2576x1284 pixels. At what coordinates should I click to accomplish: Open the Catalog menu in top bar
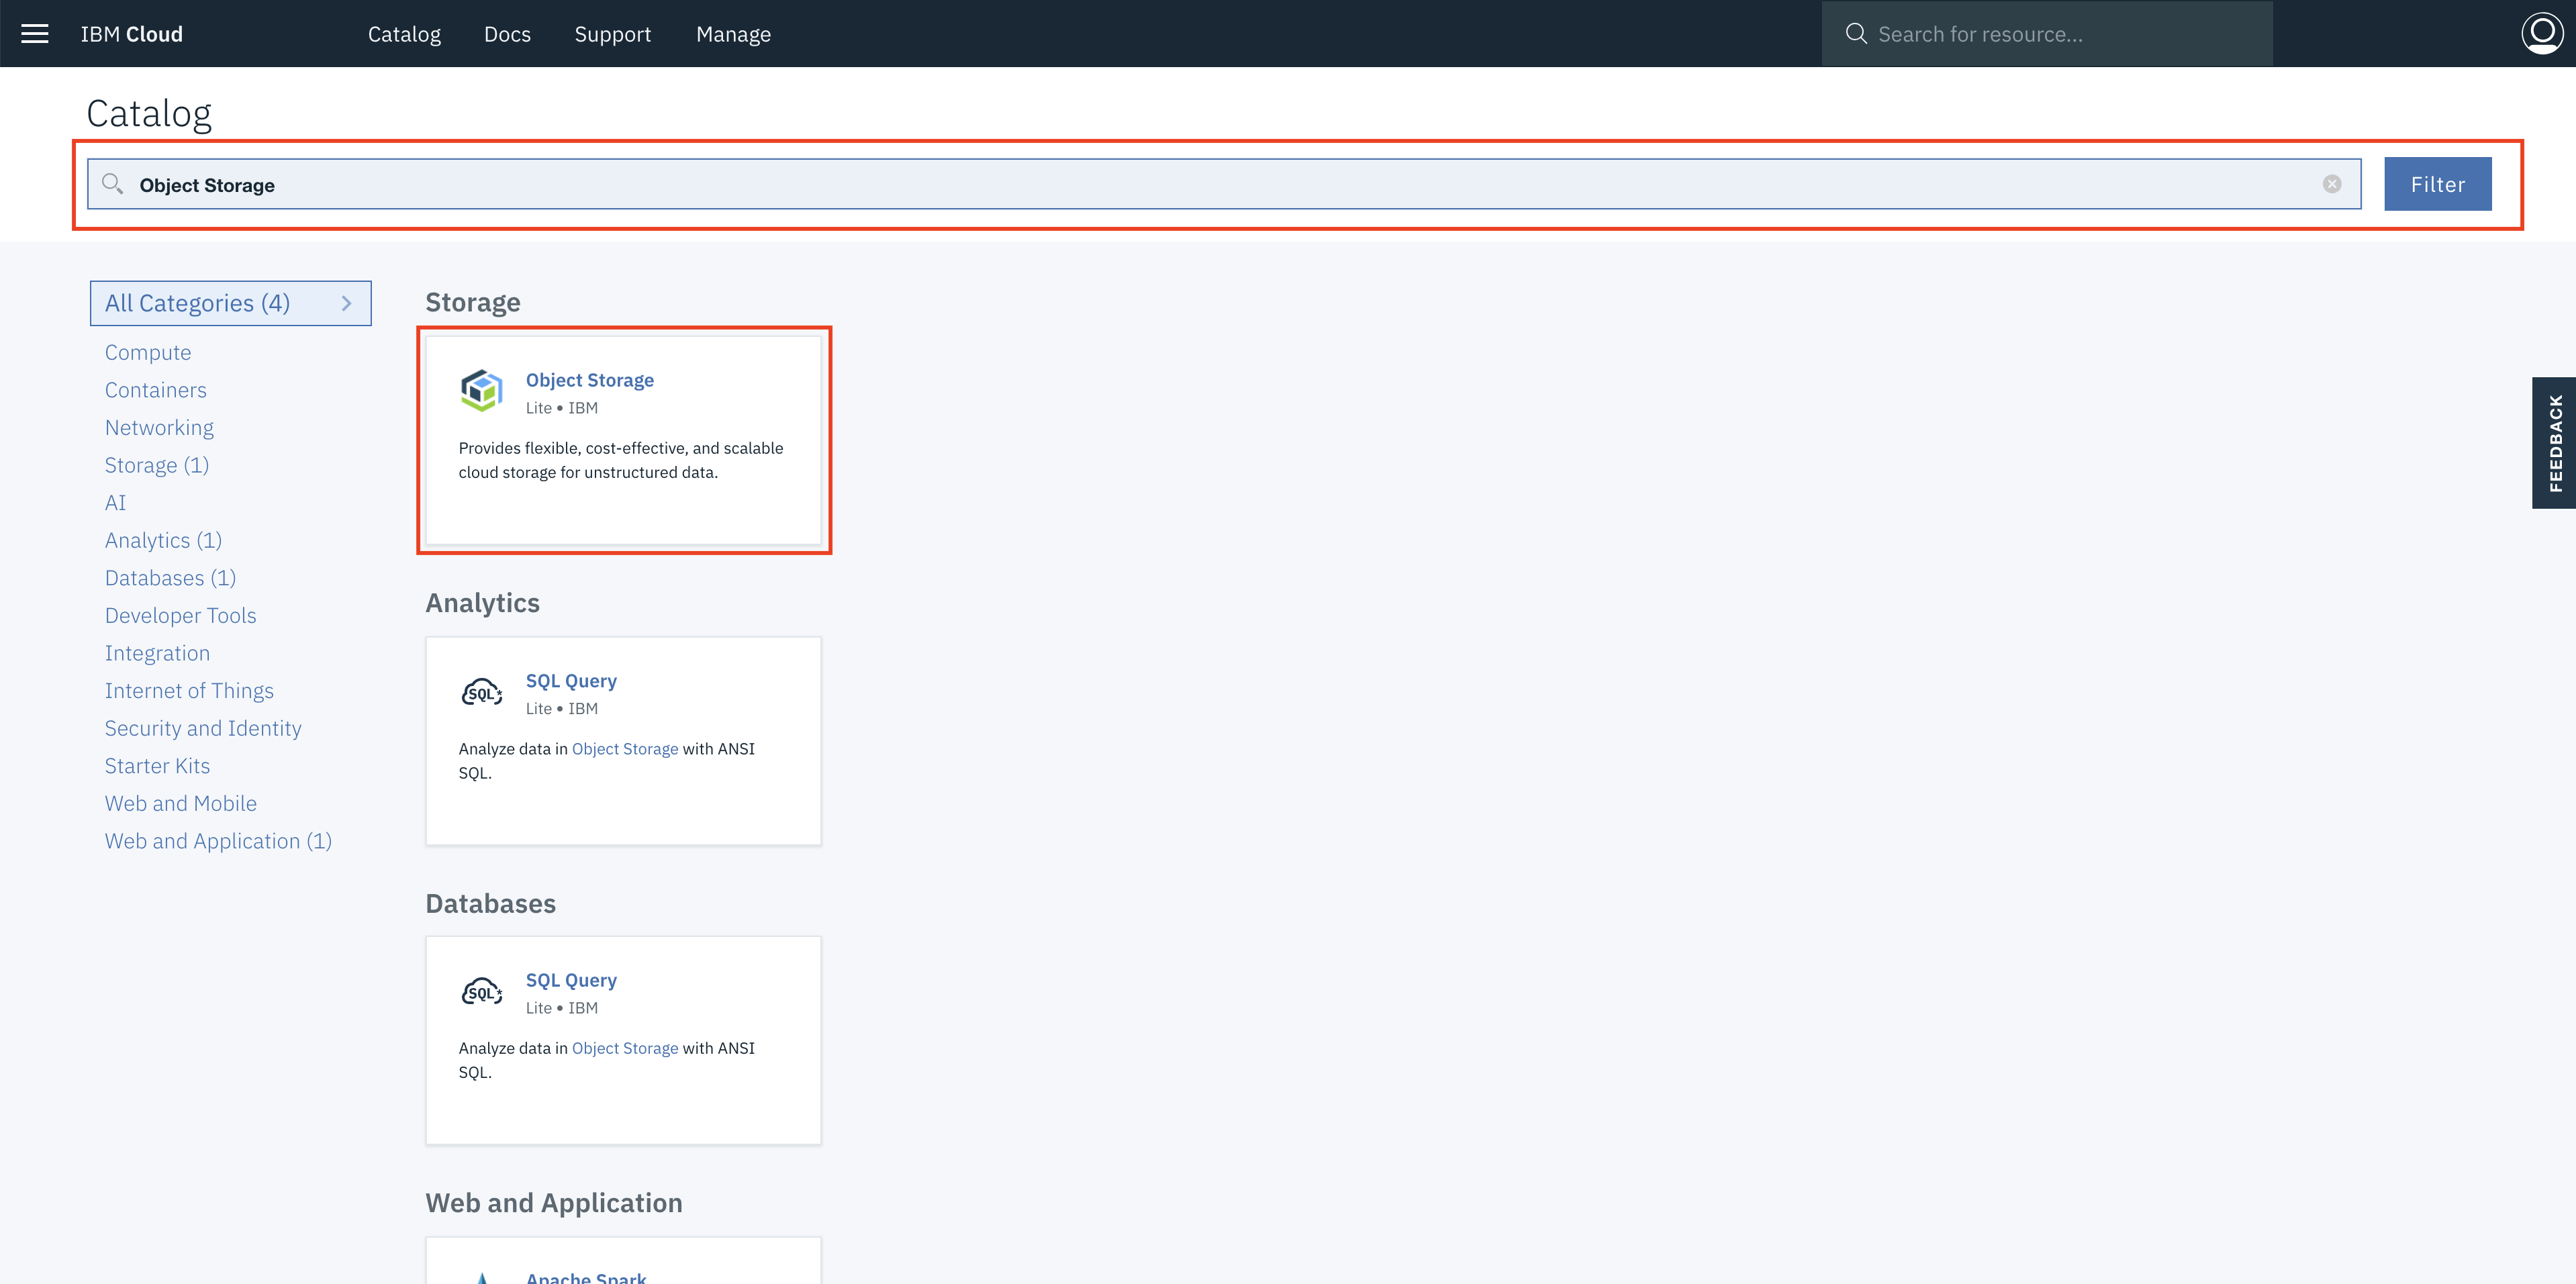404,34
